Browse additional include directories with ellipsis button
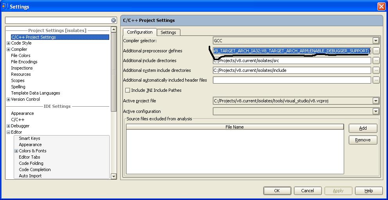This screenshot has width=388, height=200. click(x=376, y=61)
